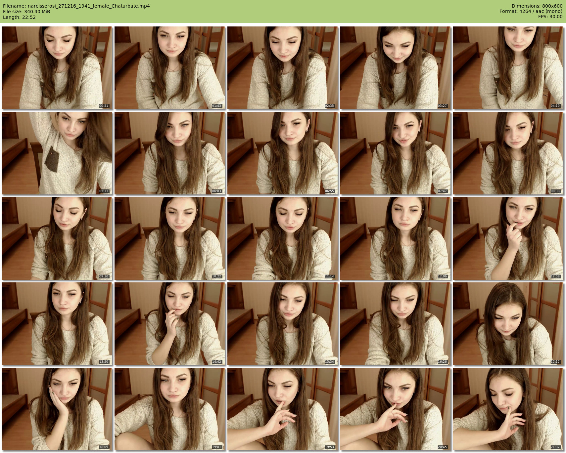Image resolution: width=566 pixels, height=453 pixels.
Task: Click the thumbnail stamped 05:11
Action: (x=57, y=153)
